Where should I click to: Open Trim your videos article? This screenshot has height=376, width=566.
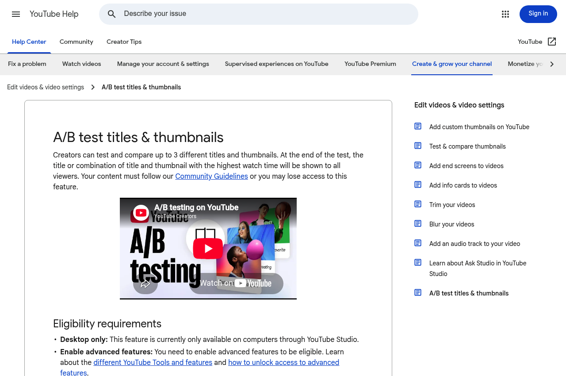[452, 205]
